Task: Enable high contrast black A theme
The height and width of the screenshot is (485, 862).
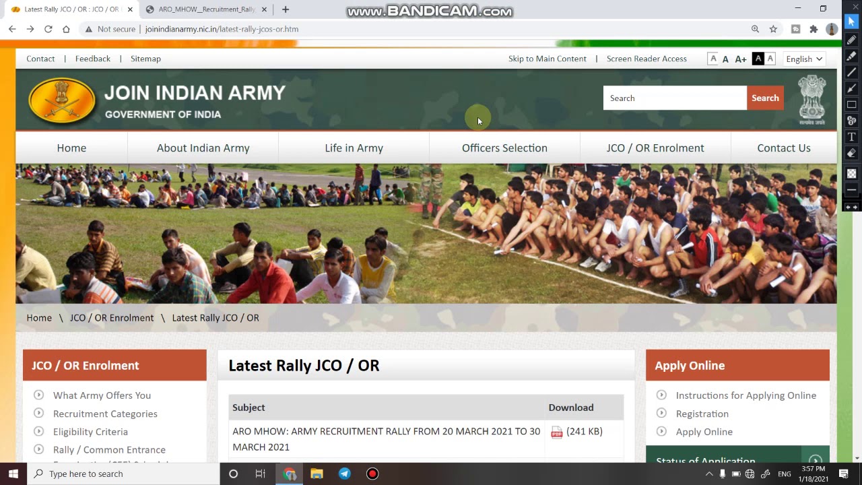Action: point(758,59)
